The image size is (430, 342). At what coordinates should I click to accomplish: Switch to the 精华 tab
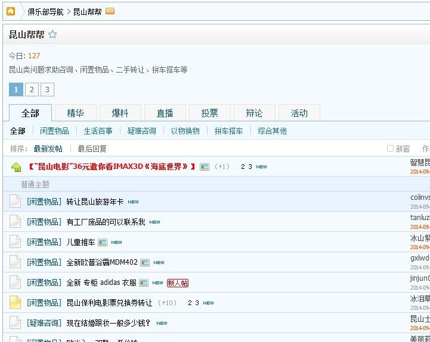tap(75, 113)
